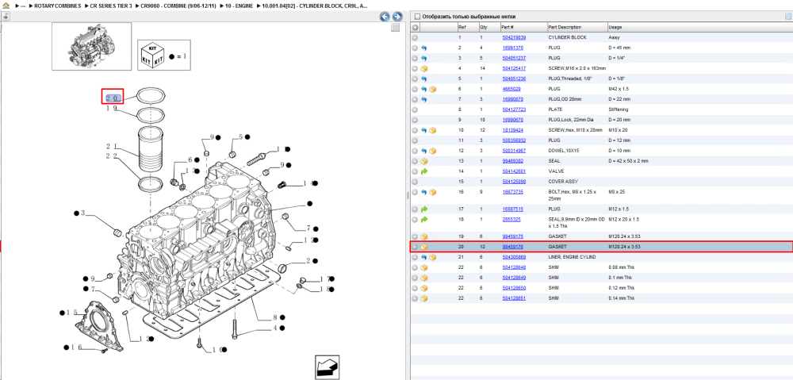Click 'LINER, ENGINE CYLIND' description text

coord(572,257)
